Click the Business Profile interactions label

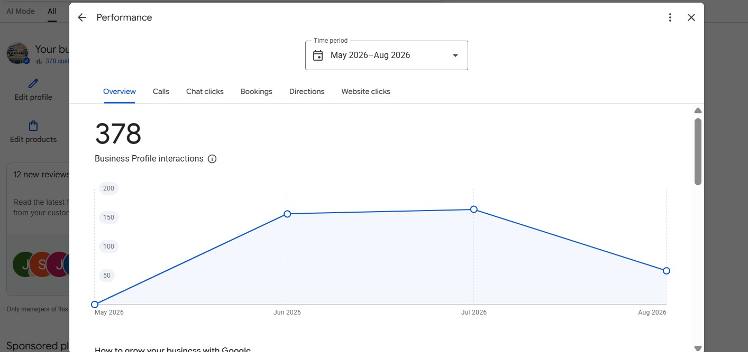click(x=149, y=159)
